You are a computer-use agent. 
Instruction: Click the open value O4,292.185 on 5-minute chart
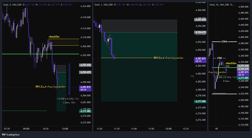click(x=28, y=5)
